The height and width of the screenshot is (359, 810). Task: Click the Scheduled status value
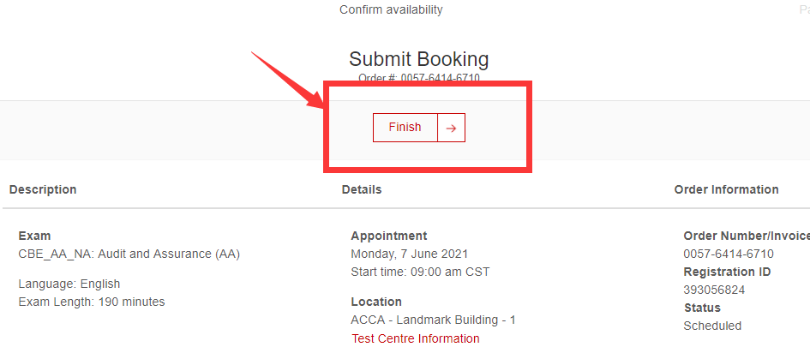[x=712, y=326]
